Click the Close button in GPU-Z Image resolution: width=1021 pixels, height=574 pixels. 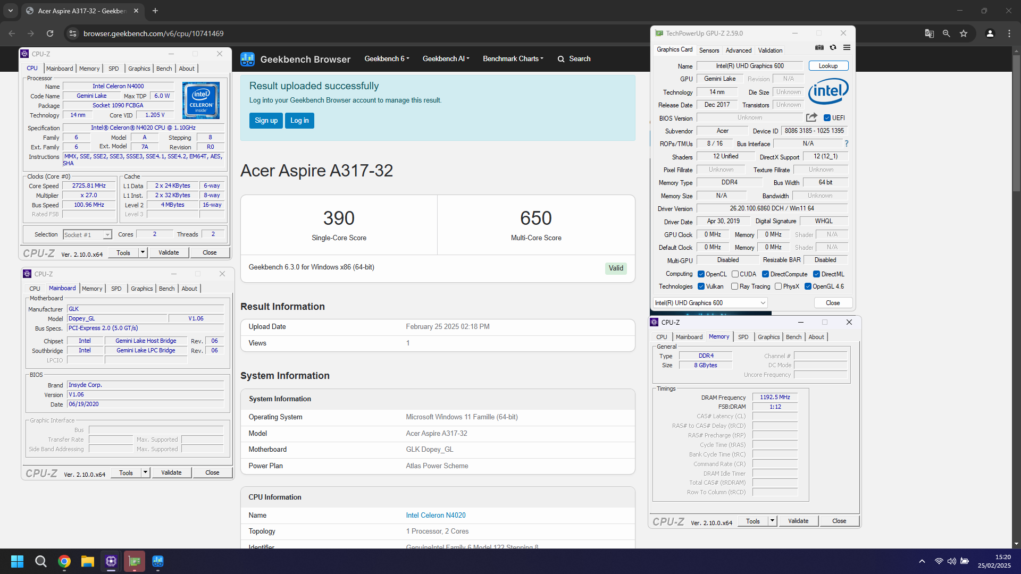tap(833, 303)
